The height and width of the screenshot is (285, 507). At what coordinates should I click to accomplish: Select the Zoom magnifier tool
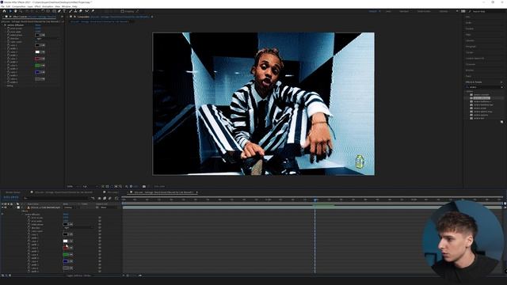click(21, 11)
